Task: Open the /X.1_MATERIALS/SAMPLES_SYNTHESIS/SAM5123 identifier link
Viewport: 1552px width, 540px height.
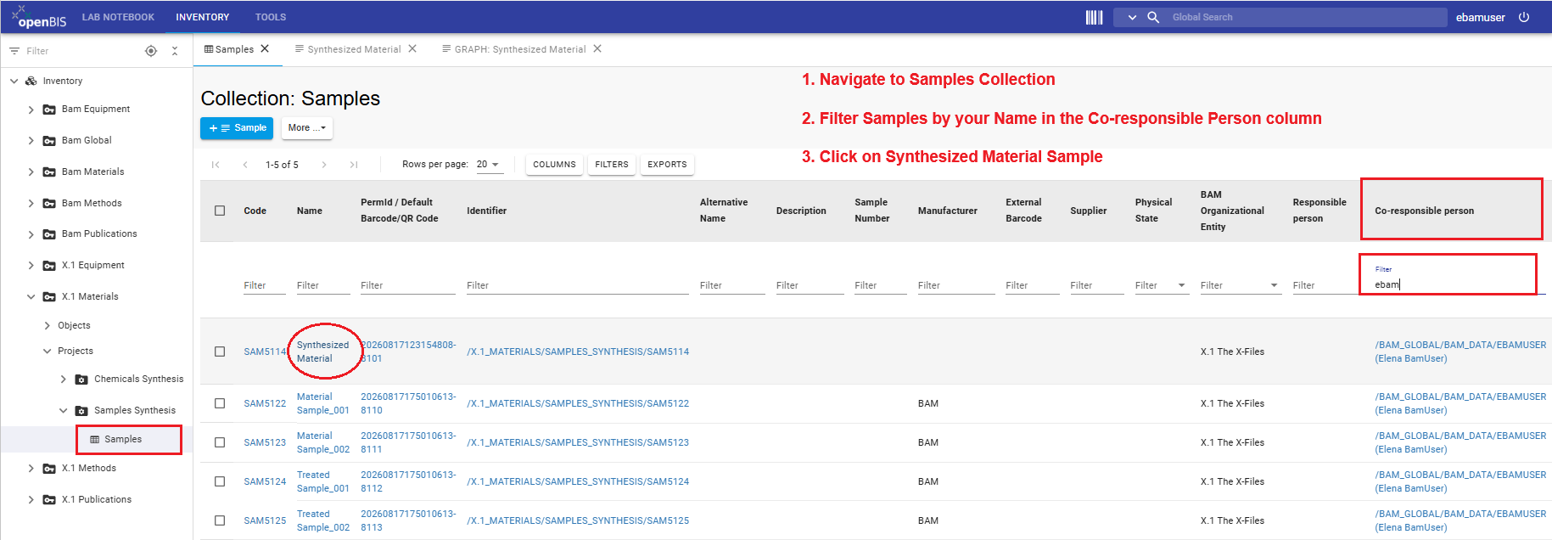Action: 578,442
